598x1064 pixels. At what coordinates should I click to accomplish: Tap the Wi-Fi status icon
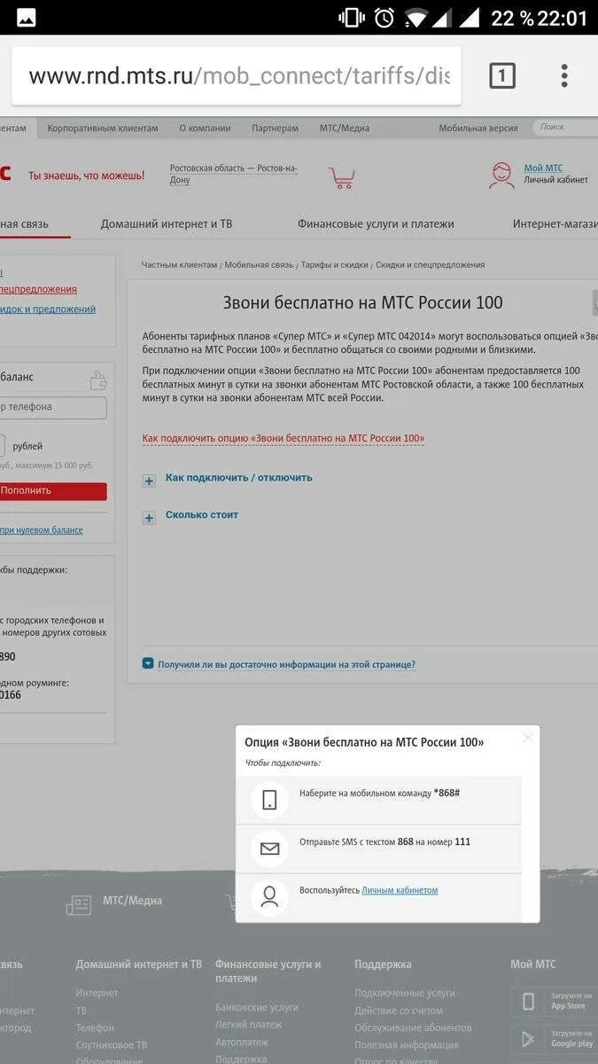(x=415, y=18)
